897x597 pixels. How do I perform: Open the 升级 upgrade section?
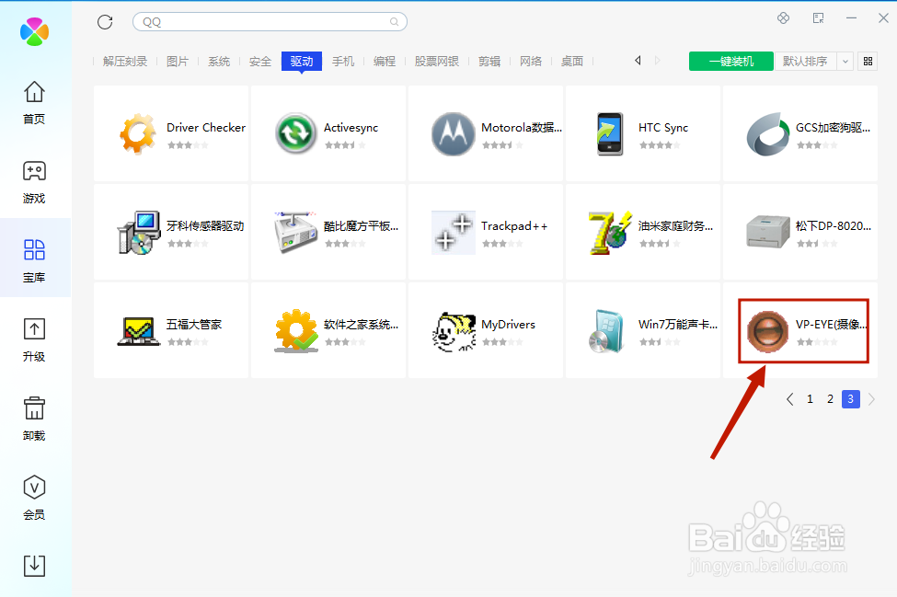34,339
